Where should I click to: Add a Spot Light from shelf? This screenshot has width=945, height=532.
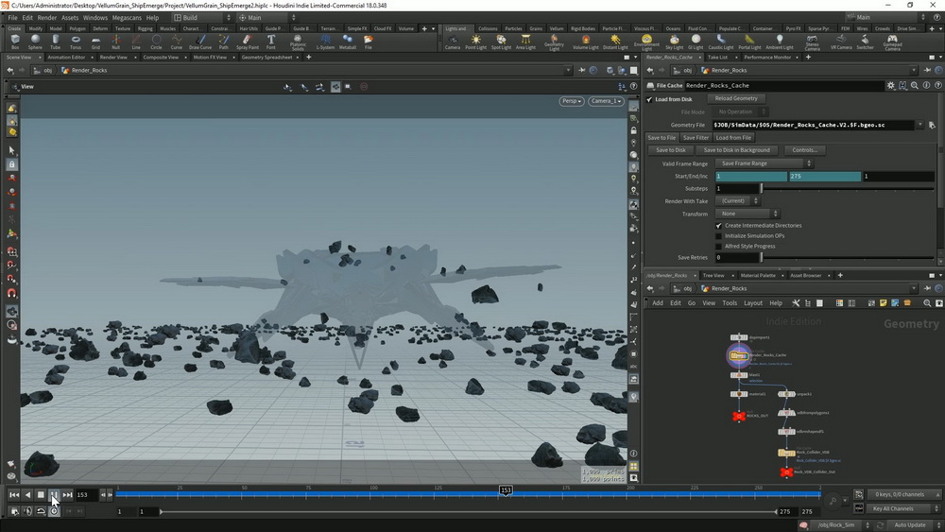[501, 42]
